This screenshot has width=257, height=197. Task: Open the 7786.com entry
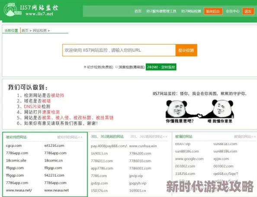[x=99, y=176]
